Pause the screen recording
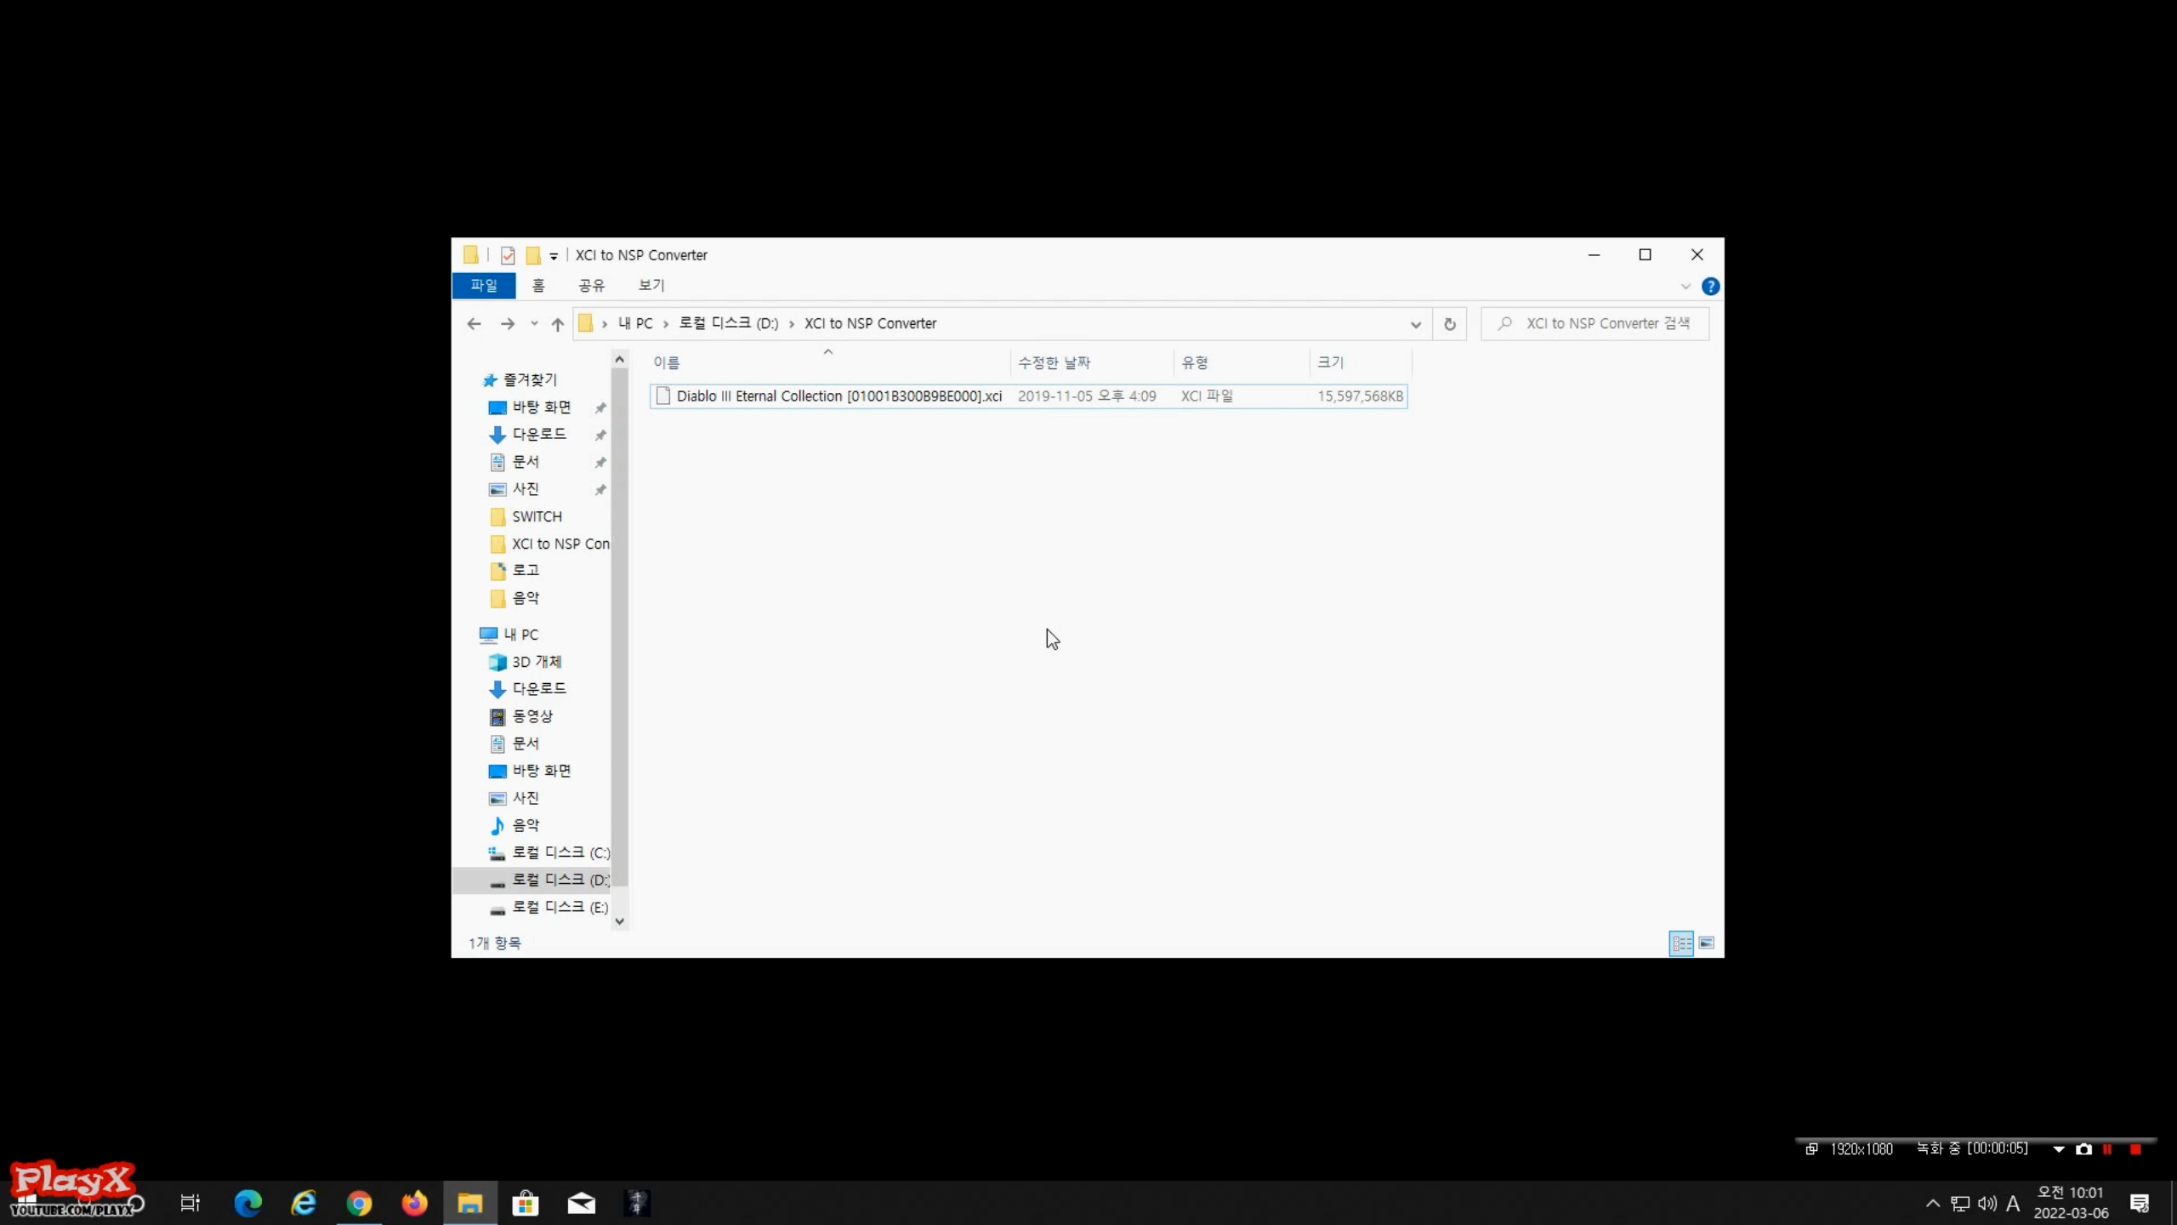The image size is (2177, 1225). pyautogui.click(x=2107, y=1149)
